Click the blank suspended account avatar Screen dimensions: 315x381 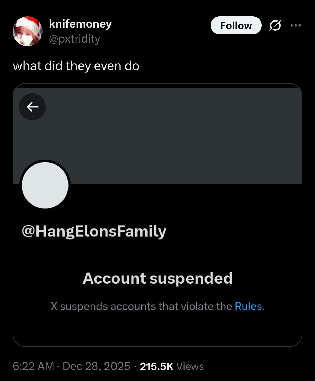(x=45, y=185)
